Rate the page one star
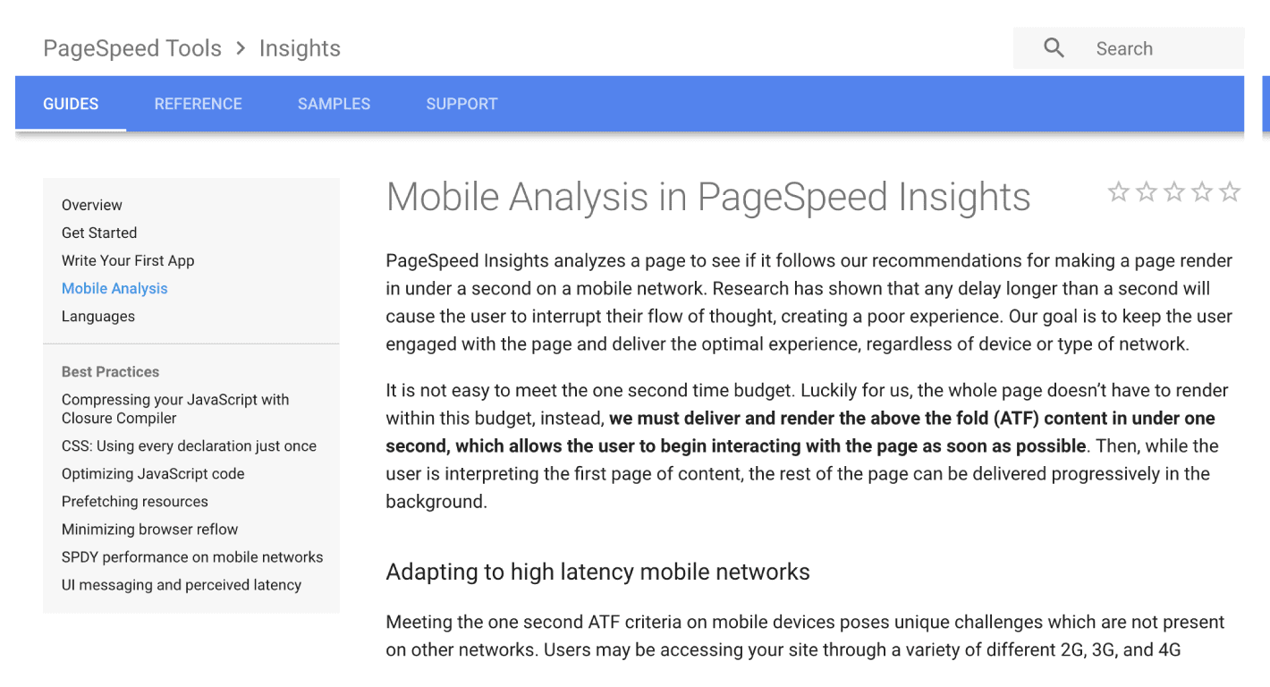 [1118, 191]
